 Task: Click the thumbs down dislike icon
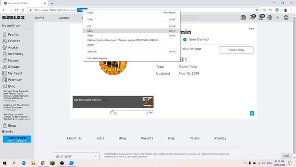pyautogui.click(x=151, y=112)
